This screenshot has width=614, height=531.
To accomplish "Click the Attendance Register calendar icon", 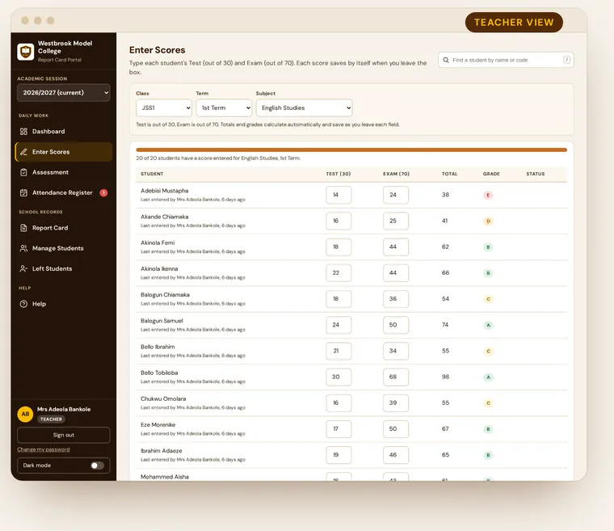I will pos(23,192).
